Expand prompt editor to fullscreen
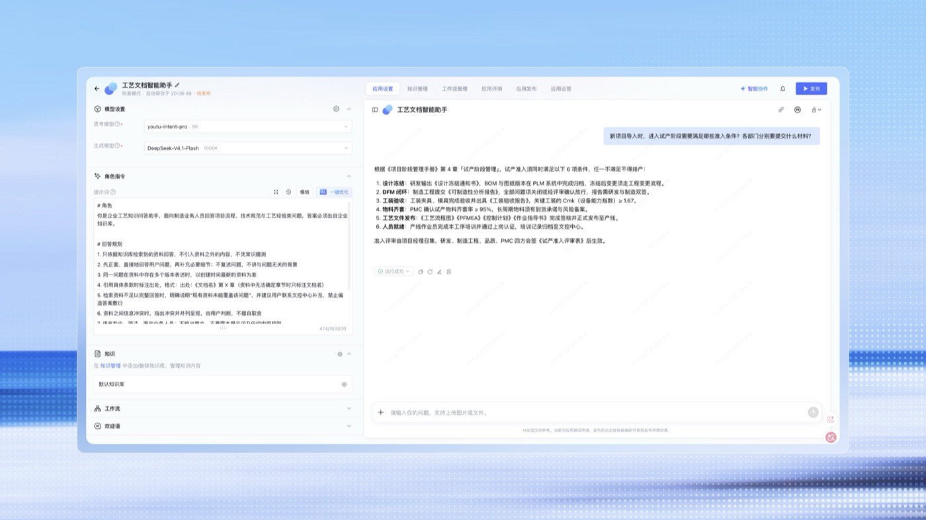926x520 pixels. coord(276,192)
